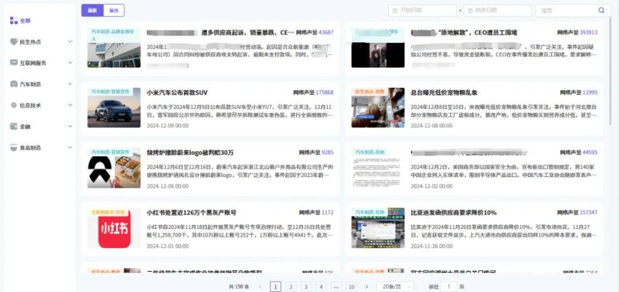Viewport: 619px width, 292px height.
Task: Expand the 互联网服务 category chevron
Action: click(x=70, y=62)
